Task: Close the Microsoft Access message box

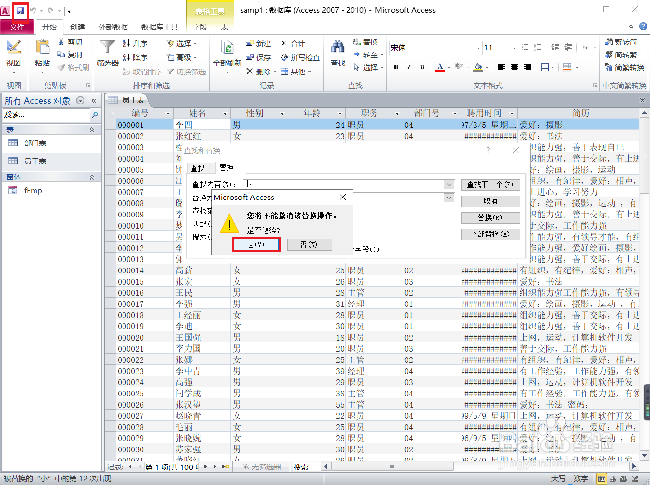Action: pos(343,197)
